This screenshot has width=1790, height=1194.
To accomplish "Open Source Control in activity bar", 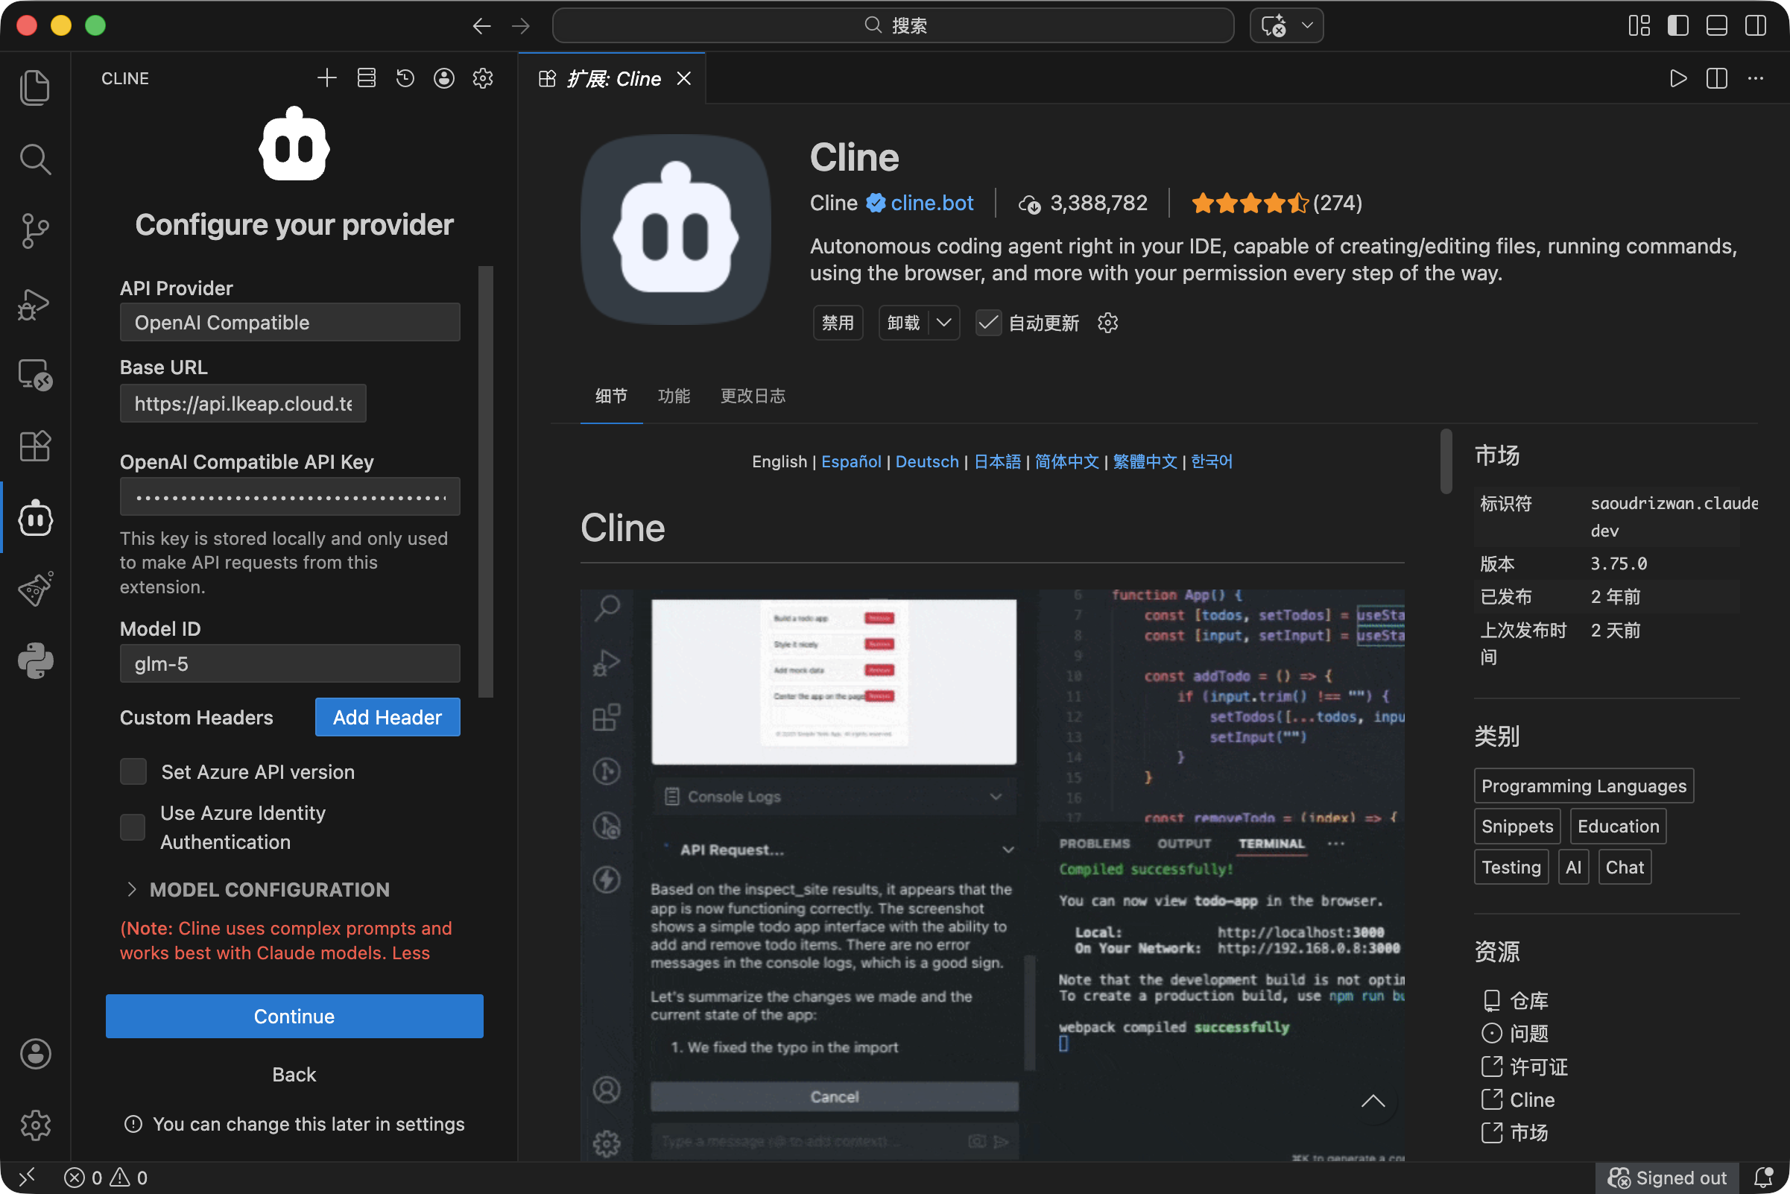I will coord(35,230).
